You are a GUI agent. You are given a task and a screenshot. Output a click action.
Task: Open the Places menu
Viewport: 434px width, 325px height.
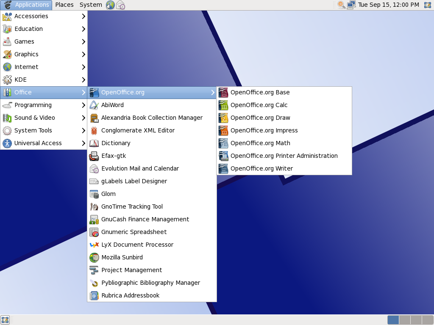point(64,5)
